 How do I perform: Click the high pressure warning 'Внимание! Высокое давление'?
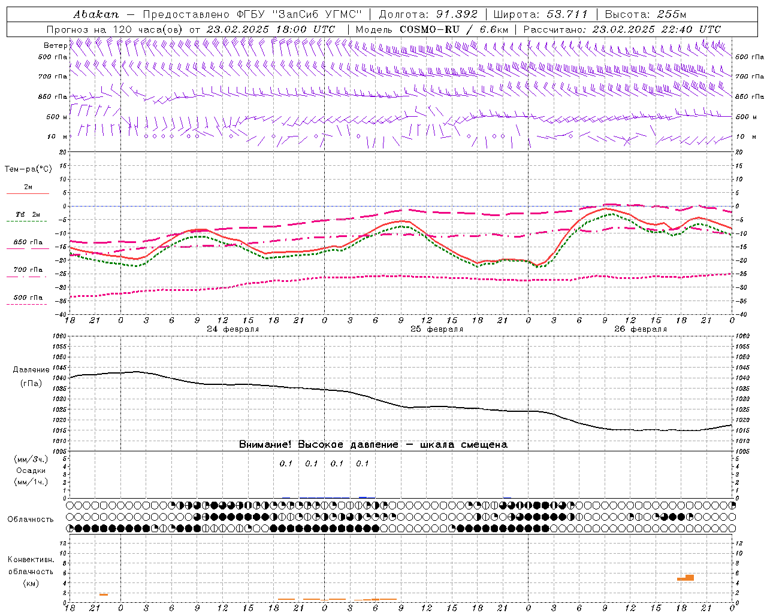(319, 444)
